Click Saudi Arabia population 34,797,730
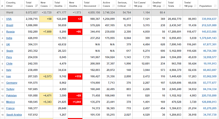Viewport: 219px width, 119px height. coord(210,115)
